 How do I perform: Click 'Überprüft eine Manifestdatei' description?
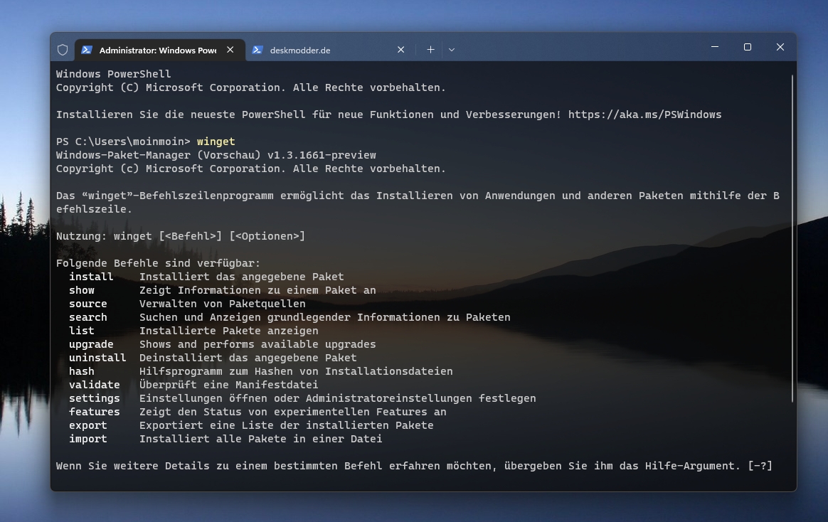tap(228, 385)
